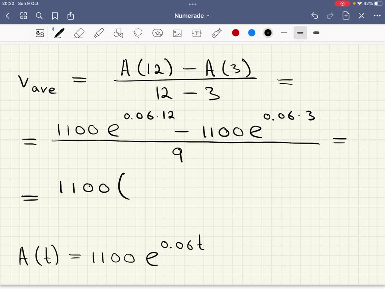This screenshot has height=289, width=385.
Task: Open the Shapes tool
Action: [x=118, y=33]
